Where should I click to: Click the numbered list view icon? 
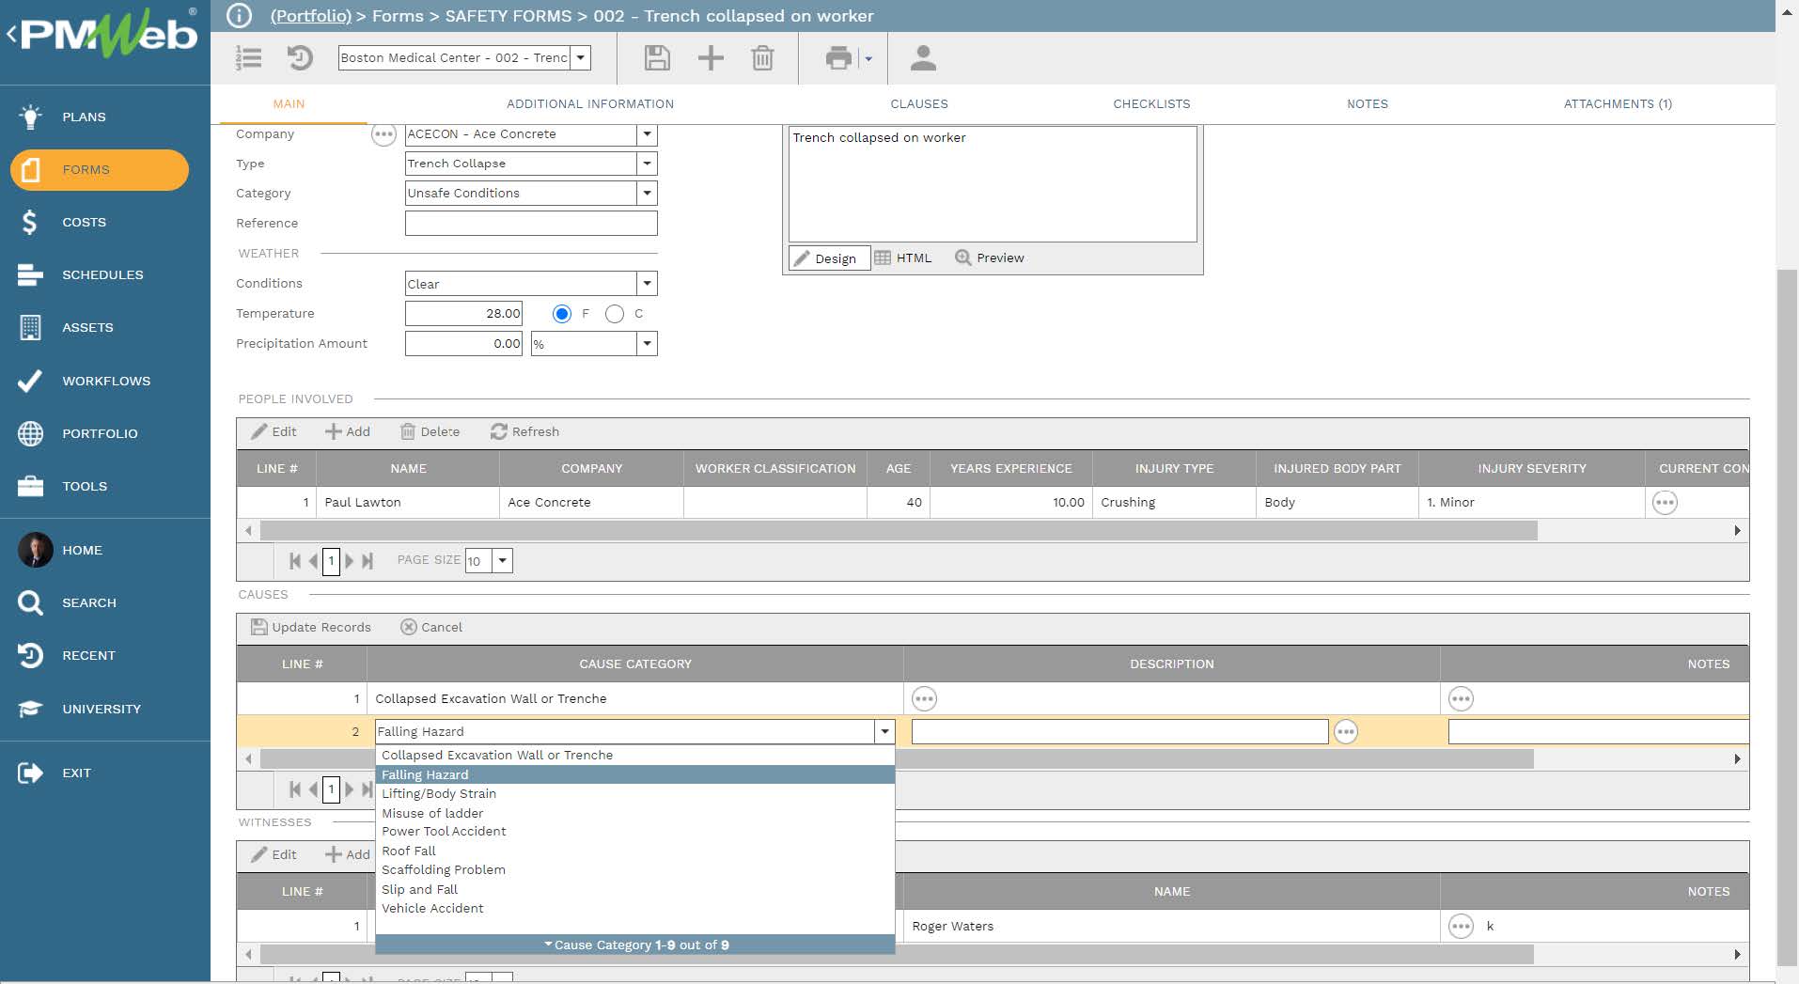coord(248,58)
